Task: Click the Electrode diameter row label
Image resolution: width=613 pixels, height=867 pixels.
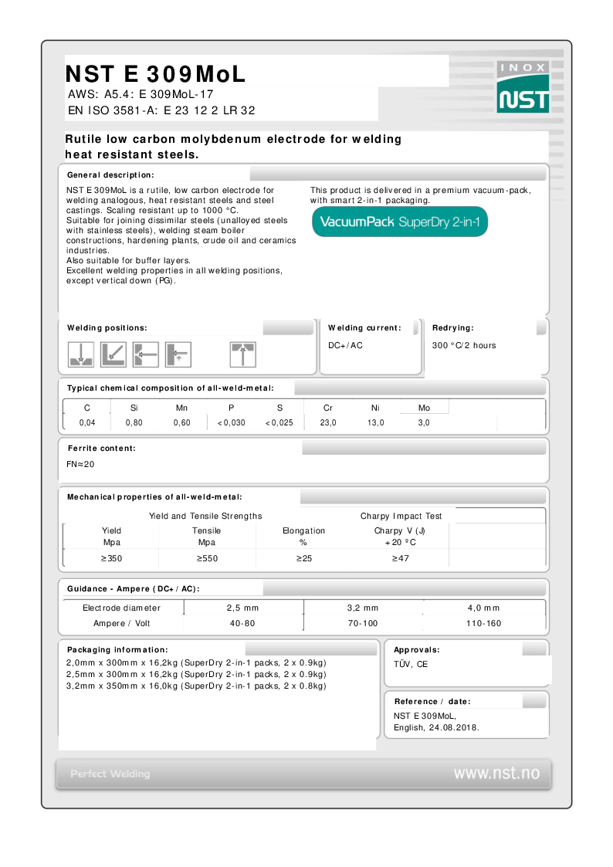Action: 122,608
